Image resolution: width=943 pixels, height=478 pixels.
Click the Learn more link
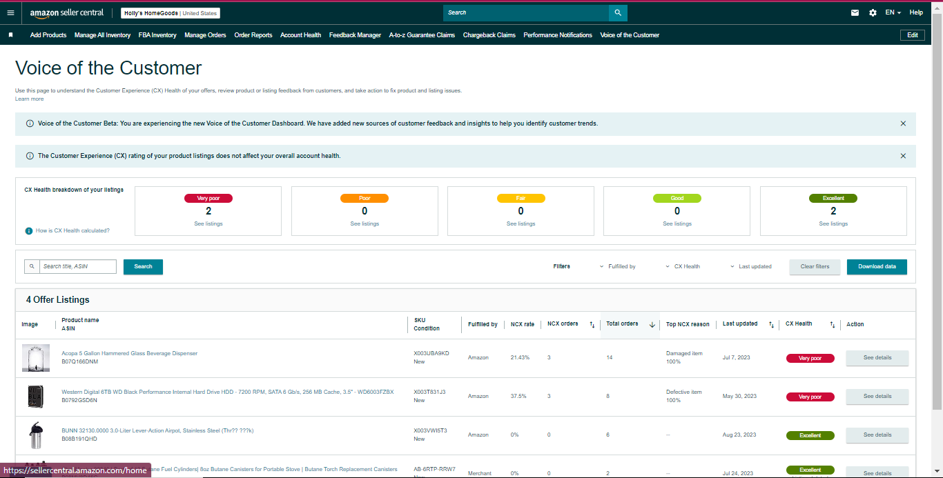click(x=29, y=99)
